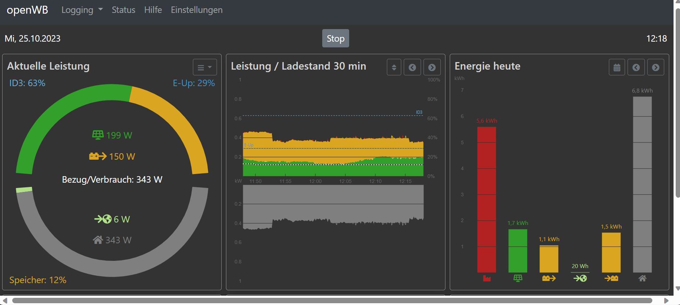Click the horizontal scrollbar at the bottom
680x305 pixels.
(x=332, y=300)
